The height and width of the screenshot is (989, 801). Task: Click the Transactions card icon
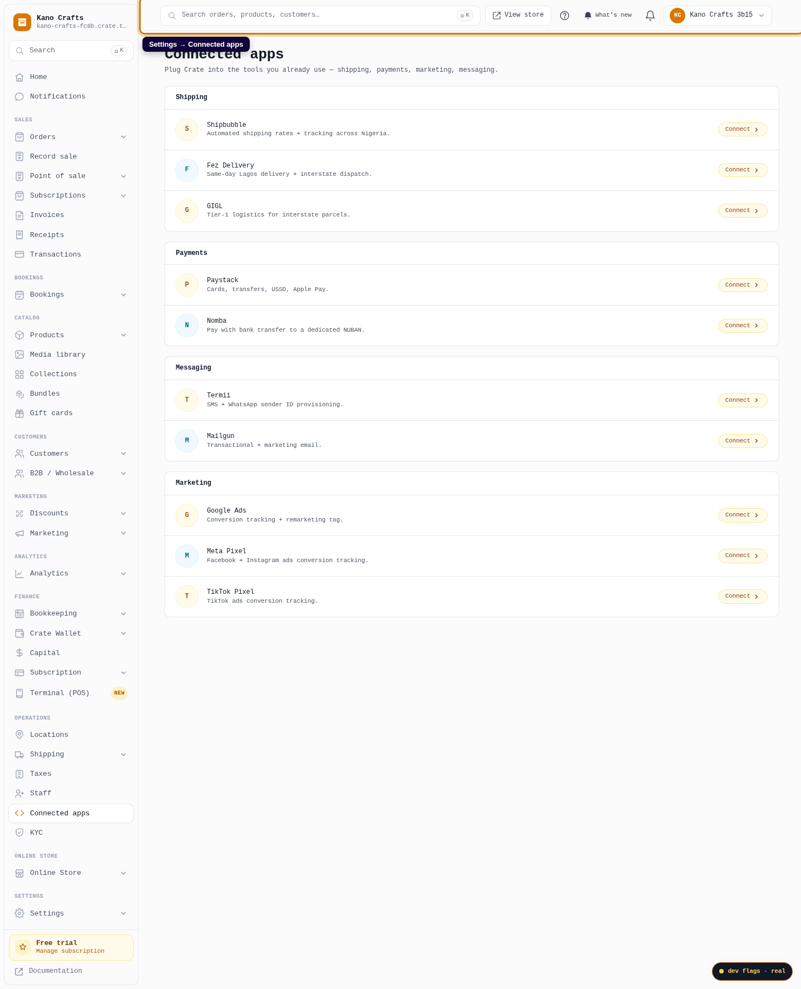[19, 254]
